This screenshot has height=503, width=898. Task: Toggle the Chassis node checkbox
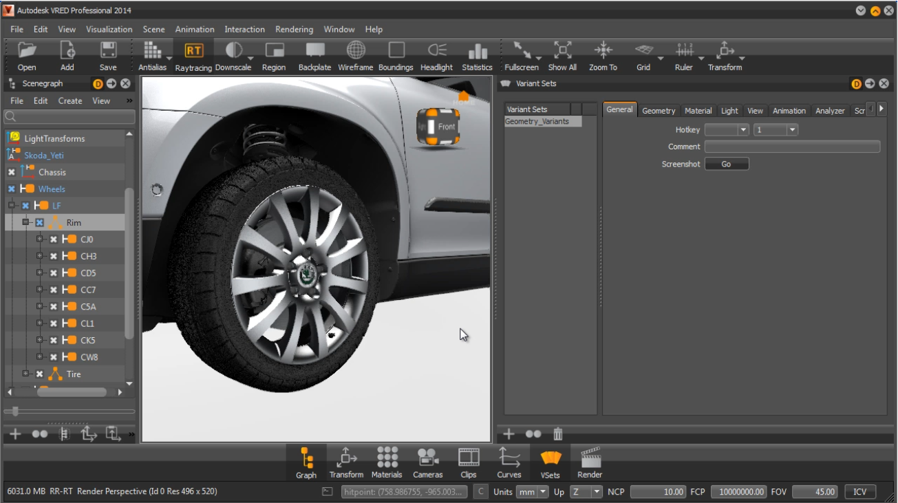12,172
